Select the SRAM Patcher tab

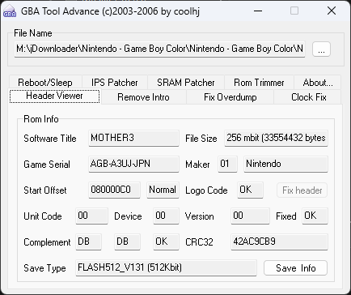[x=186, y=83]
